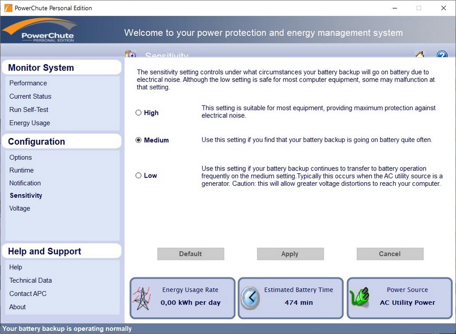Click the 'Energy Usage Rate' label
The height and width of the screenshot is (334, 456).
[190, 290]
